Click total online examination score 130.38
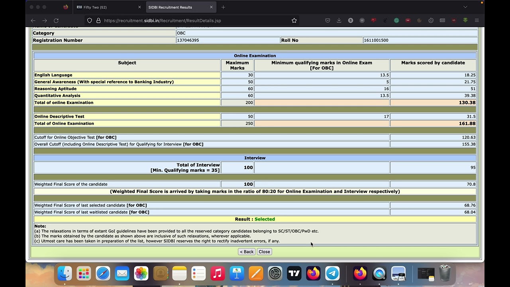510x287 pixels. point(467,102)
